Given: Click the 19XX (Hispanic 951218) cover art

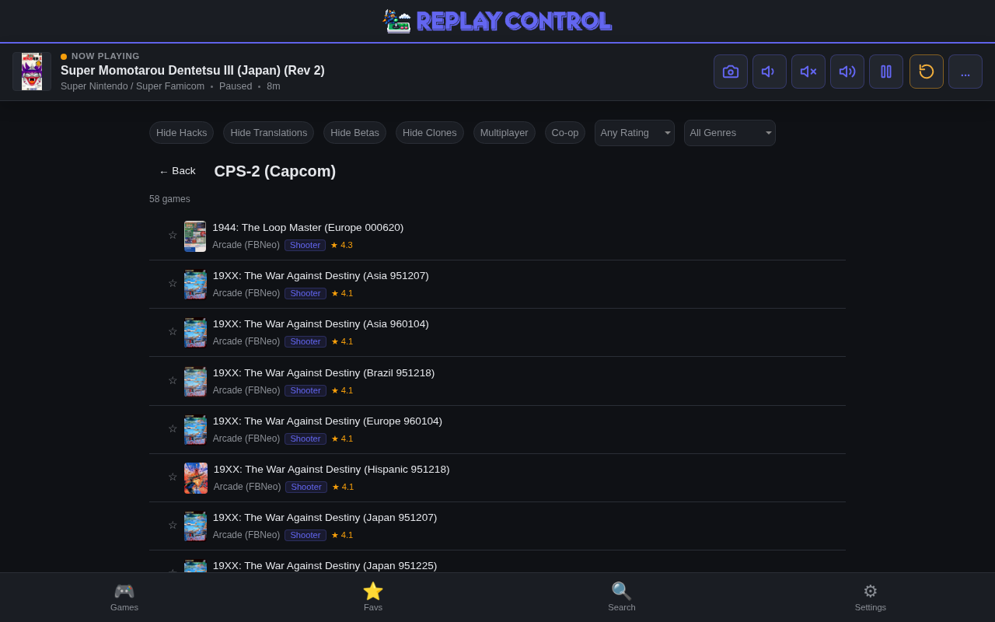Looking at the screenshot, I should pos(196,478).
